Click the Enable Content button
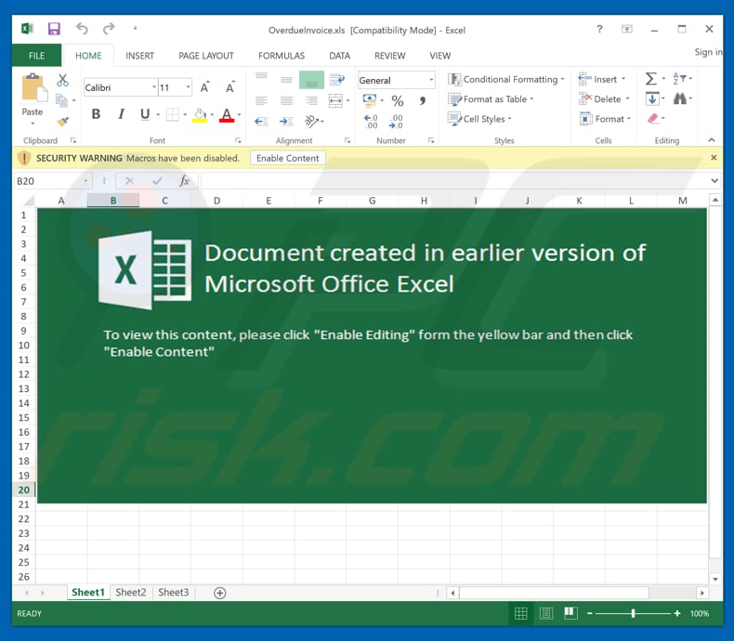The width and height of the screenshot is (734, 641). pyautogui.click(x=287, y=158)
